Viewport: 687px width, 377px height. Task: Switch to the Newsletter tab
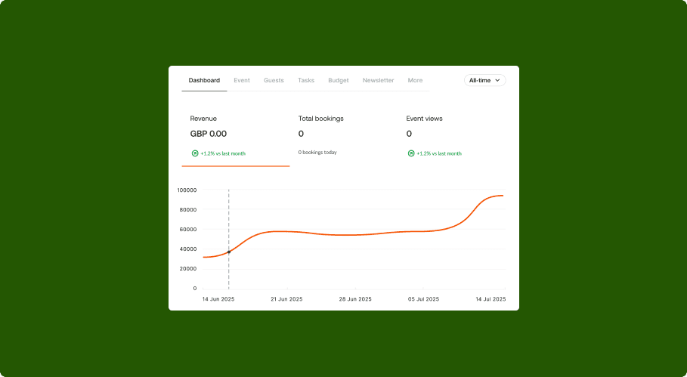tap(378, 80)
